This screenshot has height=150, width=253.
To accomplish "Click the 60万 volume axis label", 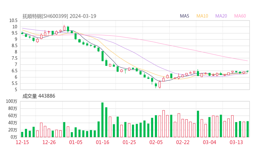I will (x=12, y=116).
